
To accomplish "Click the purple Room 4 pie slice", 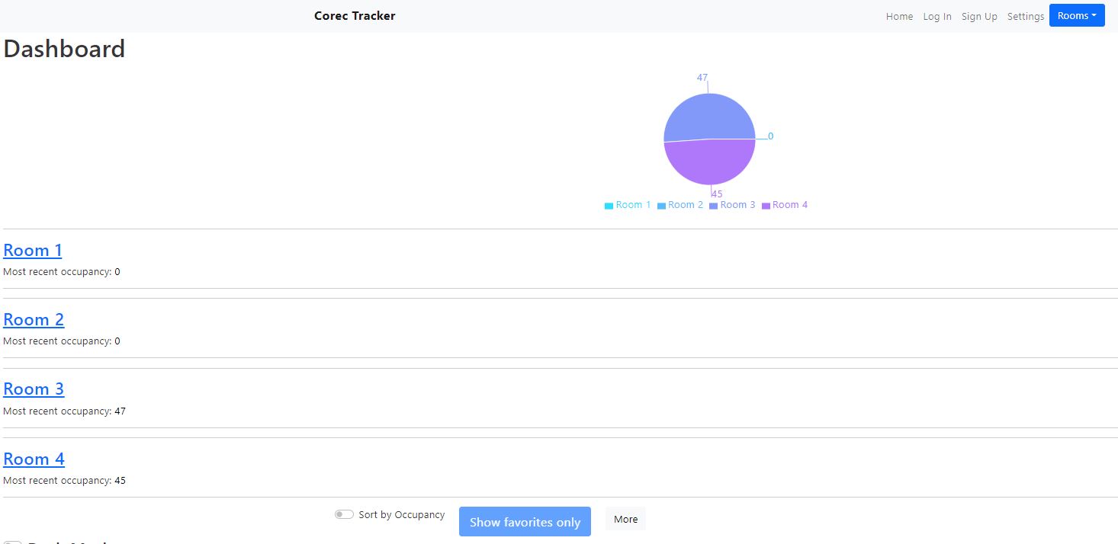I will (x=709, y=164).
